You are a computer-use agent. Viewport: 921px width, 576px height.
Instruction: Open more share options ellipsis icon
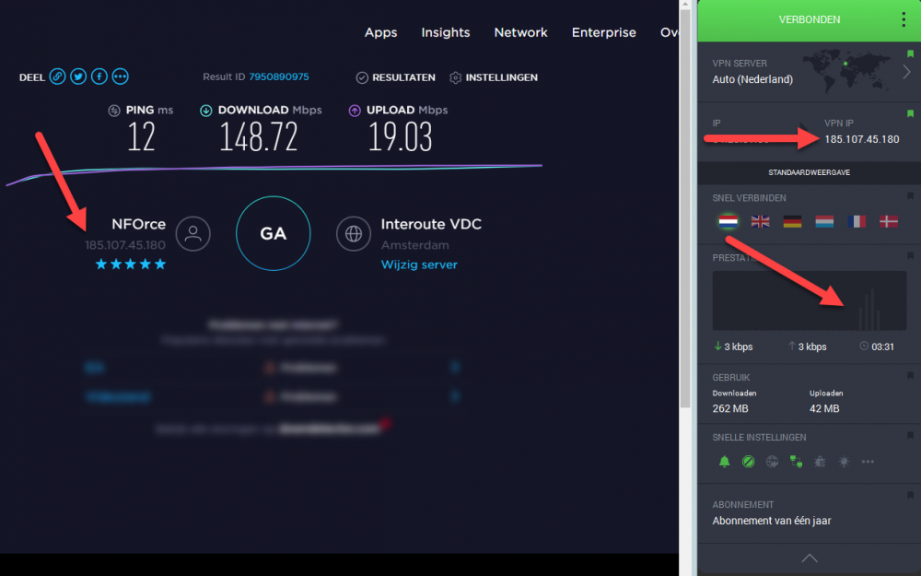point(120,76)
